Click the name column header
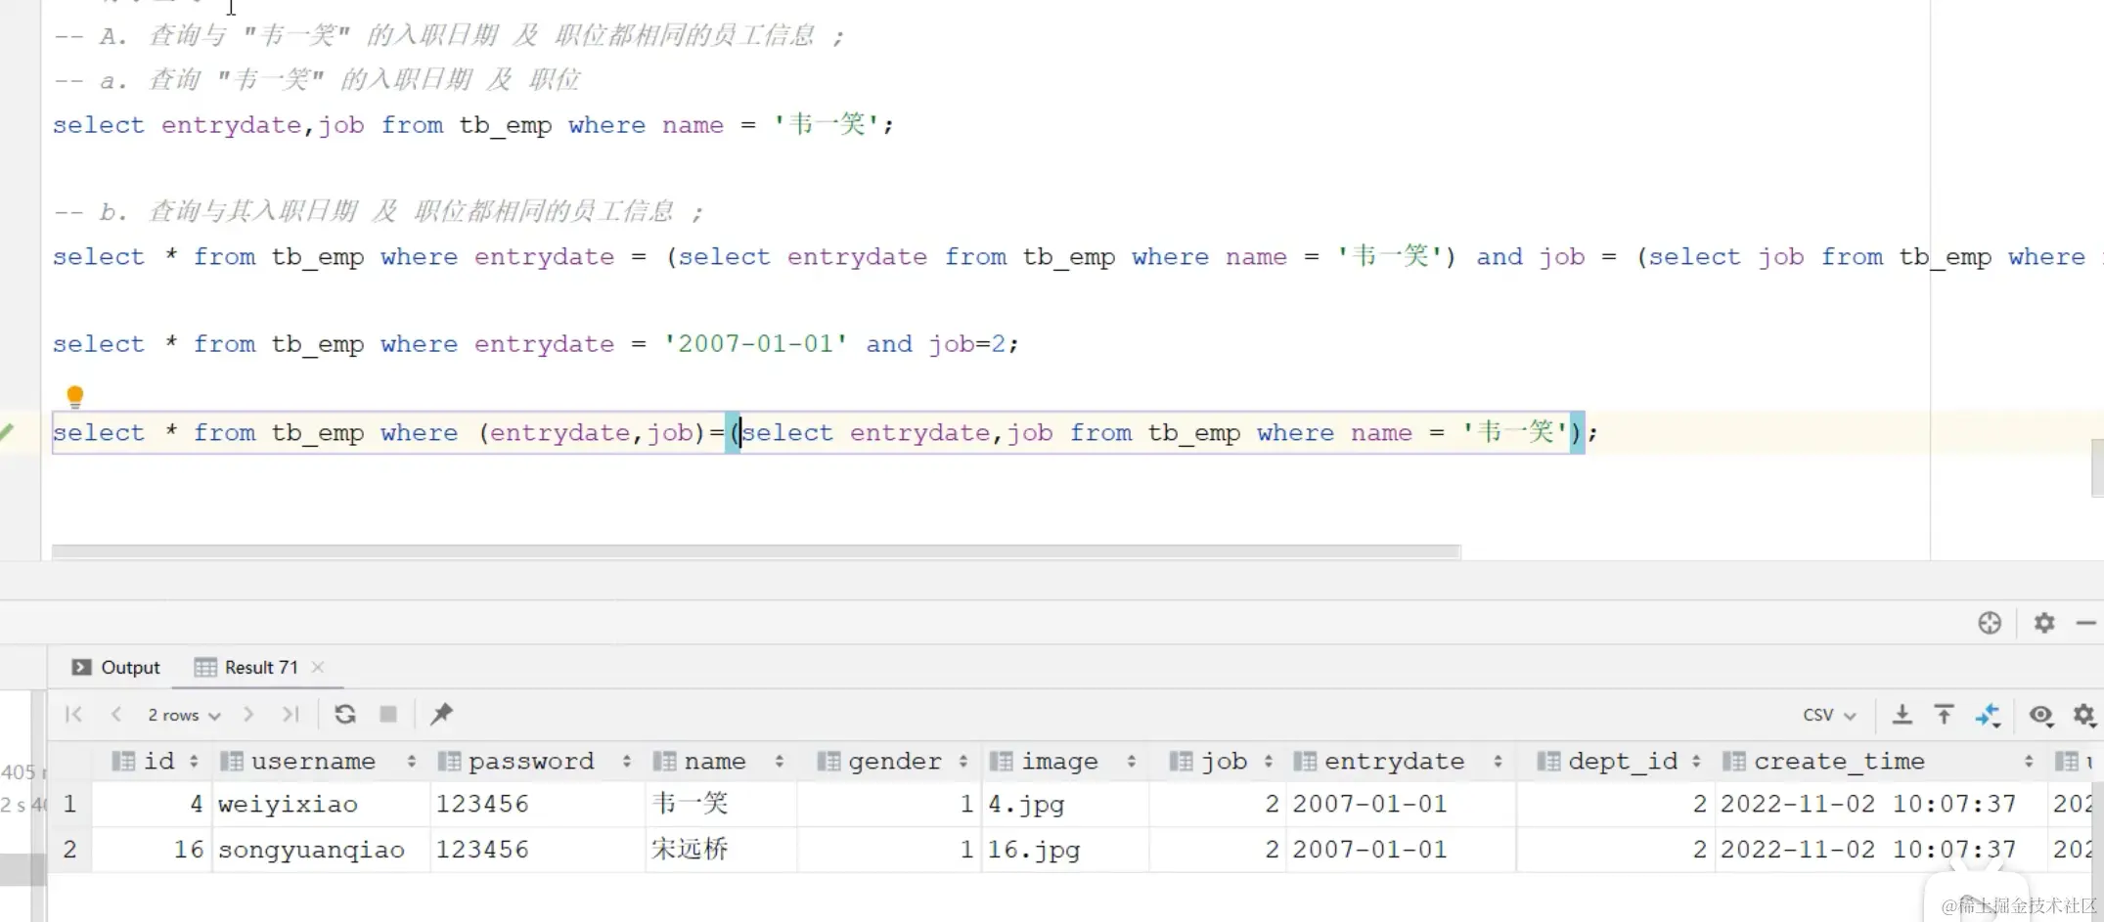Image resolution: width=2104 pixels, height=922 pixels. coord(721,761)
